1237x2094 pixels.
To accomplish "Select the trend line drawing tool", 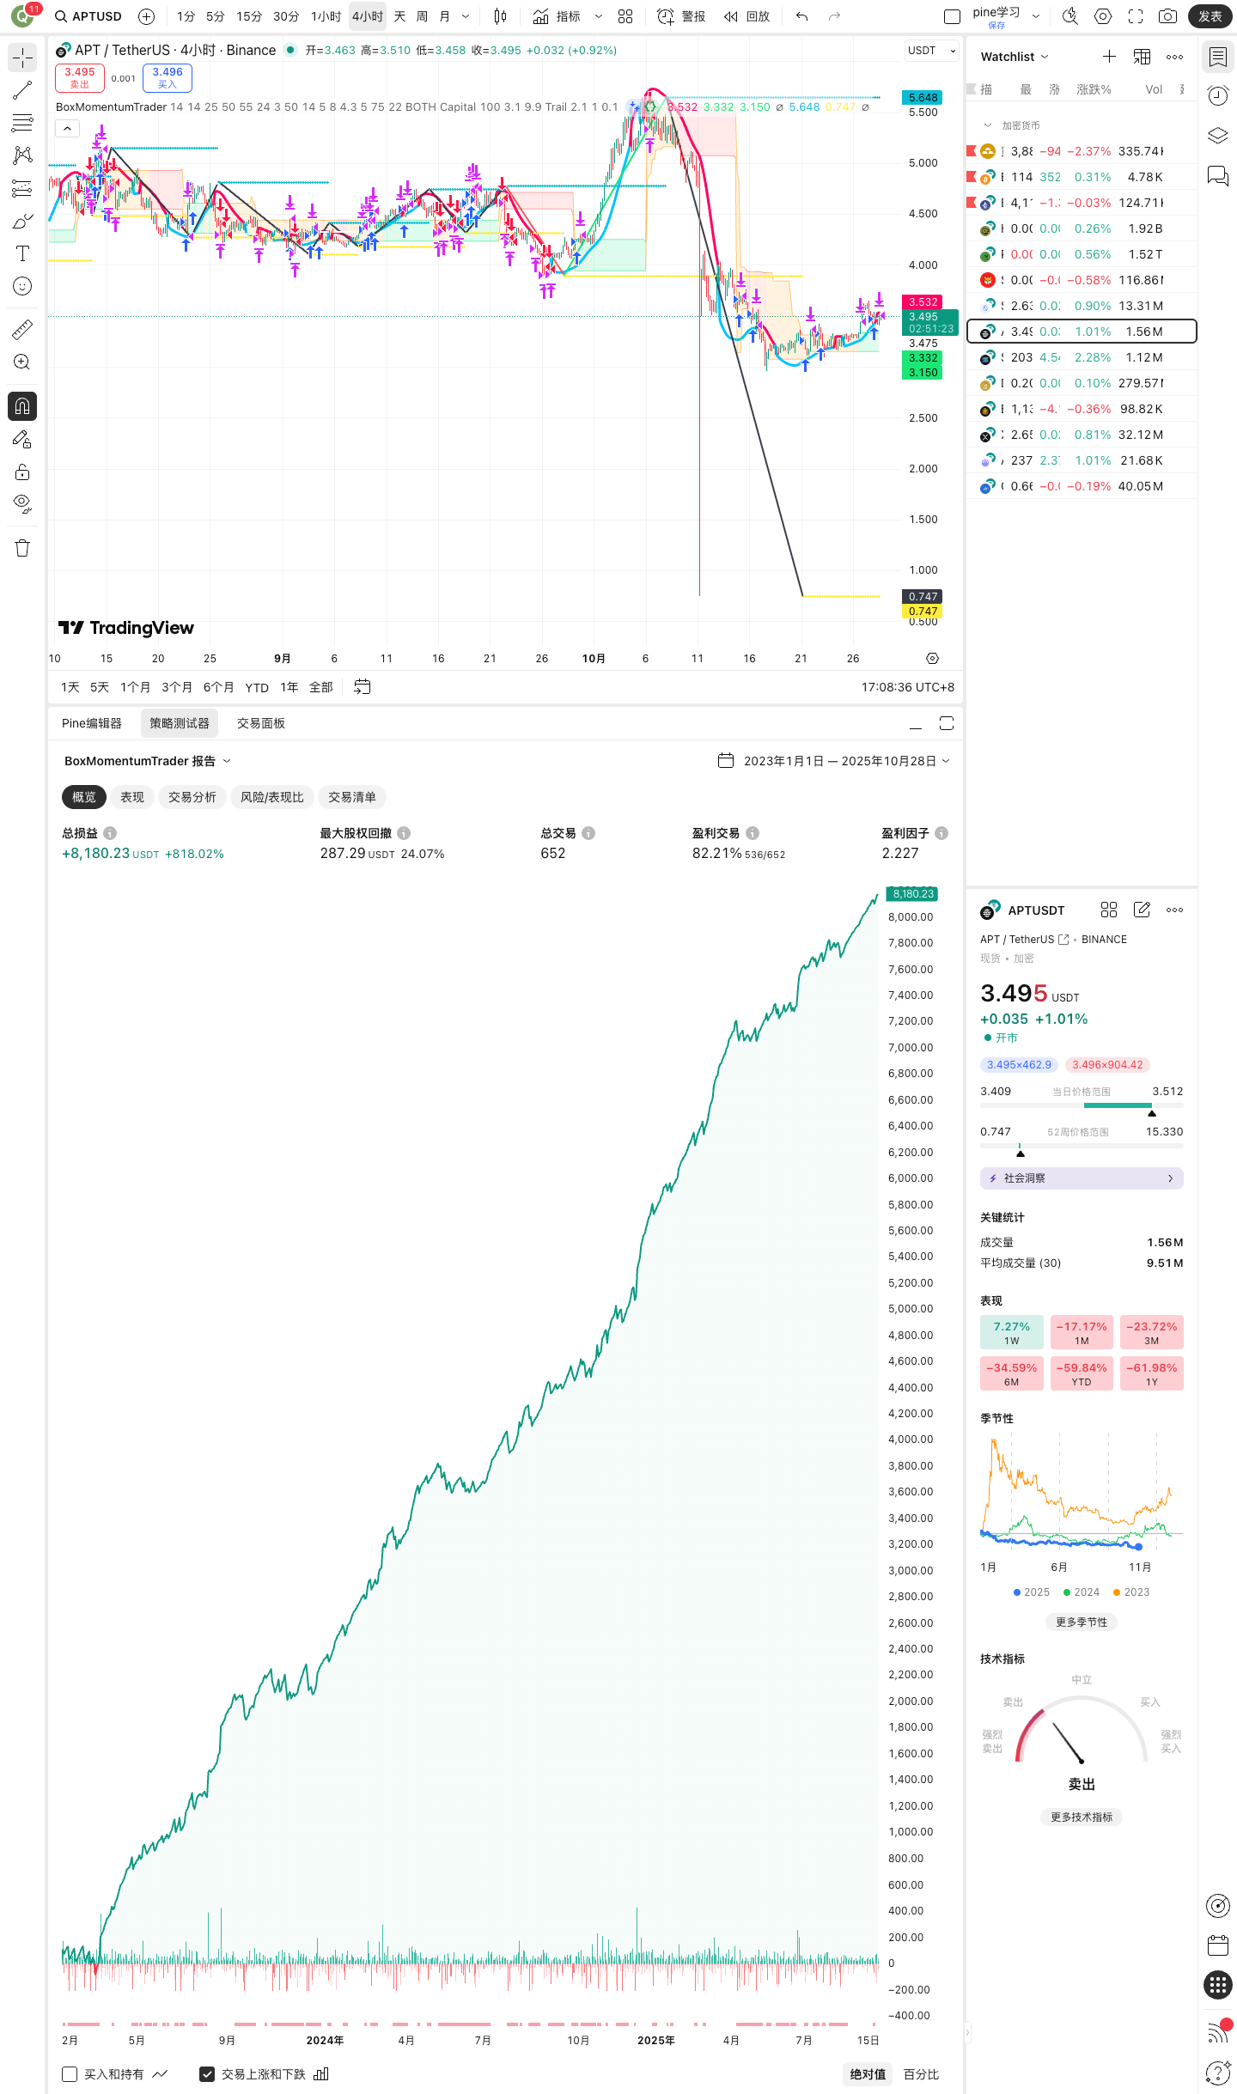I will coord(22,90).
